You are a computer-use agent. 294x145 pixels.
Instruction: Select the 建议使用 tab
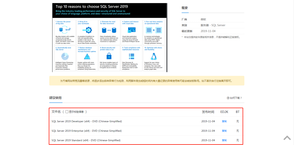pos(55,98)
